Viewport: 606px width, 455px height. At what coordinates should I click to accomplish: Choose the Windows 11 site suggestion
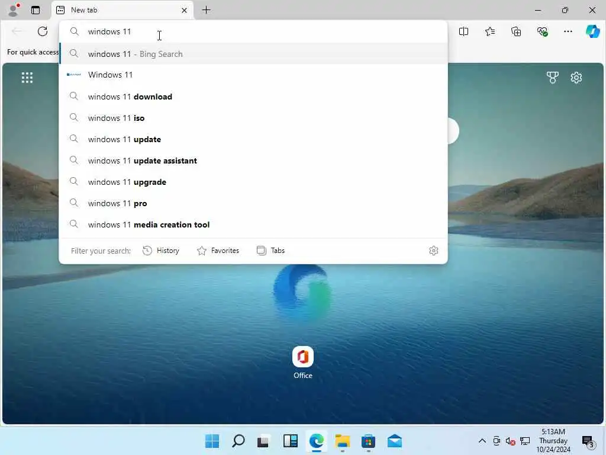[253, 75]
